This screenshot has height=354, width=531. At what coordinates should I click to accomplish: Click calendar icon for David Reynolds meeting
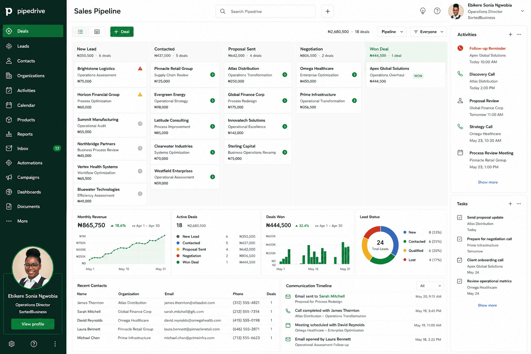tap(288, 325)
